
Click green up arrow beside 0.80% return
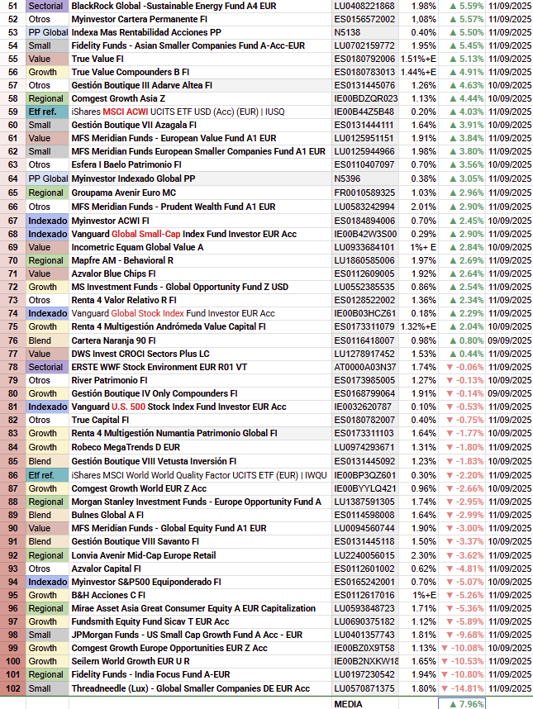click(x=452, y=340)
